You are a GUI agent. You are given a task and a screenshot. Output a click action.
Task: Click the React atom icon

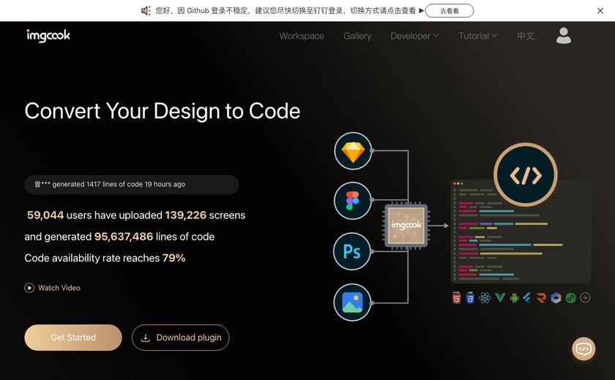point(485,298)
